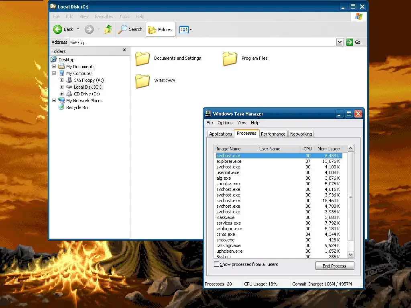Image resolution: width=411 pixels, height=308 pixels.
Task: Select the My Network Places icon
Action: tap(61, 100)
